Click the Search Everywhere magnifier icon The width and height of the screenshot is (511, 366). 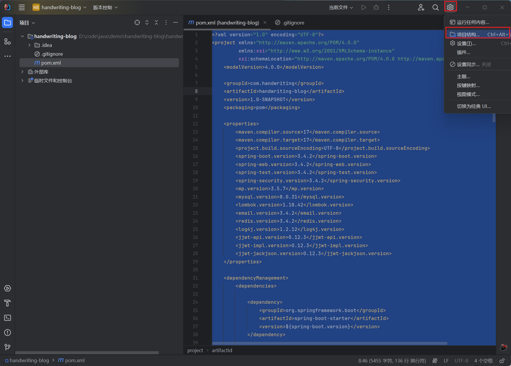click(435, 7)
